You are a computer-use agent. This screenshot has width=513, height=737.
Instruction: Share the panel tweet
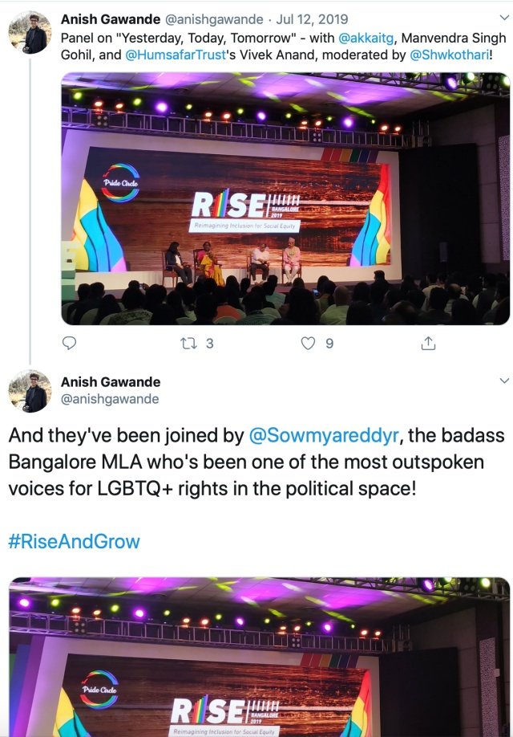428,343
